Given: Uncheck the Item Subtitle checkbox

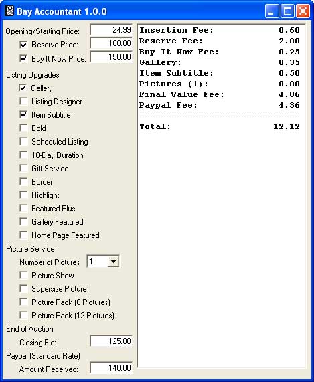Looking at the screenshot, I should [x=23, y=115].
